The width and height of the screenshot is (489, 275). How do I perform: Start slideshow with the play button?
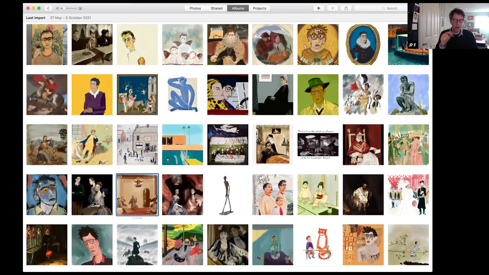[x=319, y=8]
